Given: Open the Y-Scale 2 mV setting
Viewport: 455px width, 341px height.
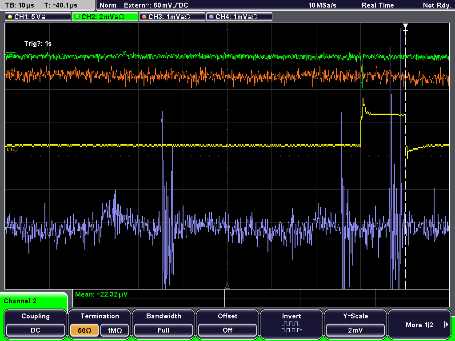Looking at the screenshot, I should tap(355, 330).
